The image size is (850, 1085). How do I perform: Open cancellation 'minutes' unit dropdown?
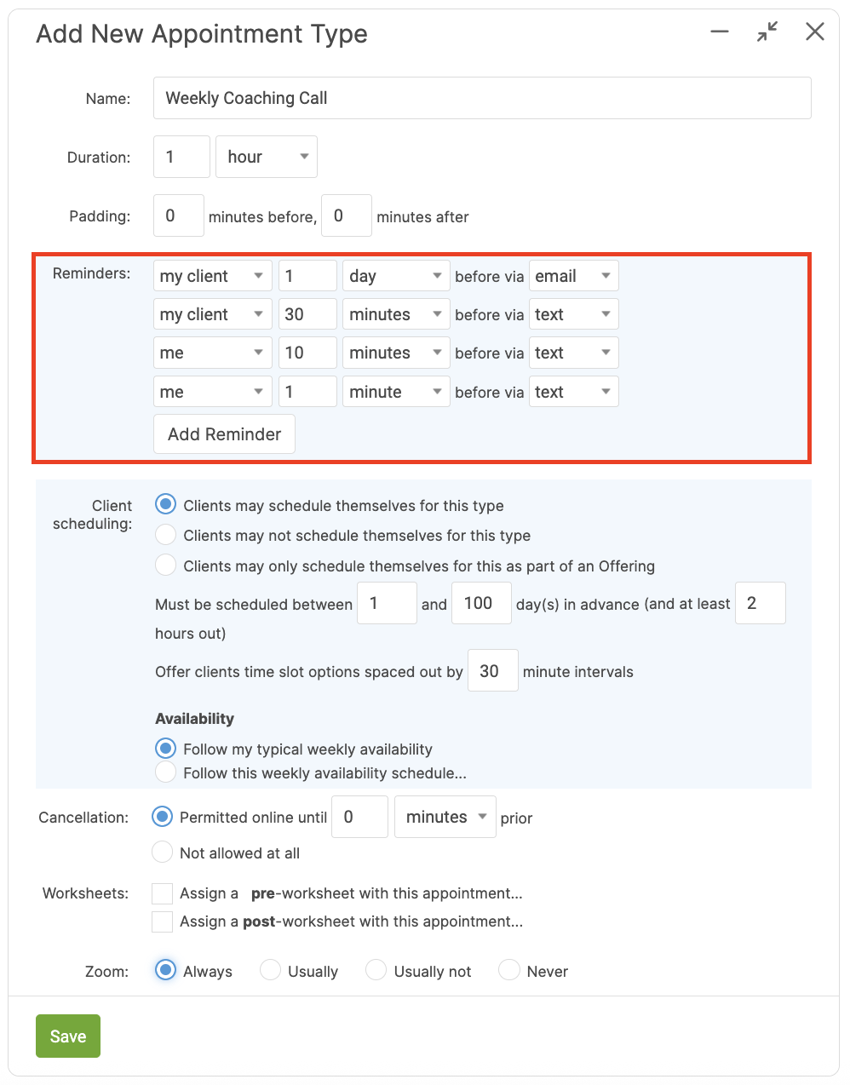coord(445,817)
